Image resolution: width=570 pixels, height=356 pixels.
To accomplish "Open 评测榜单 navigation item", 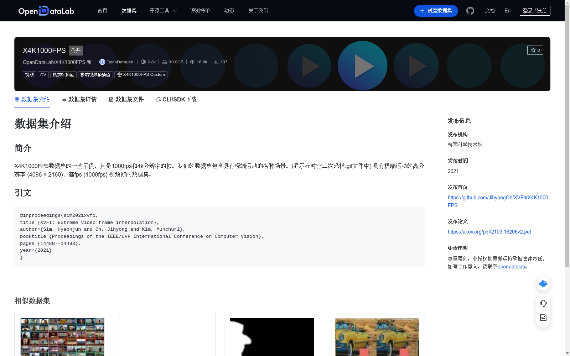I will 200,11.
